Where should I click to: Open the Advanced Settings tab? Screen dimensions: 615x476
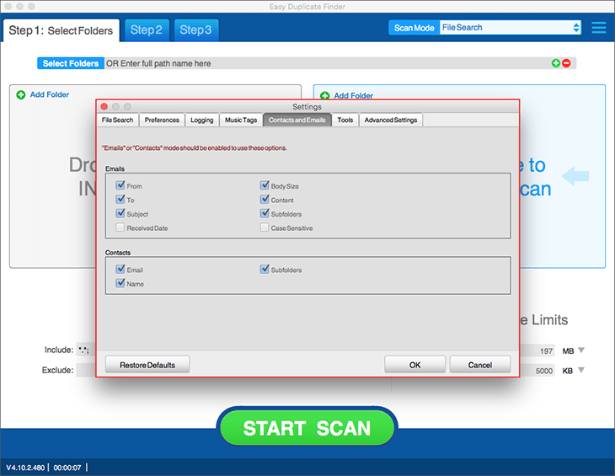[x=391, y=120]
